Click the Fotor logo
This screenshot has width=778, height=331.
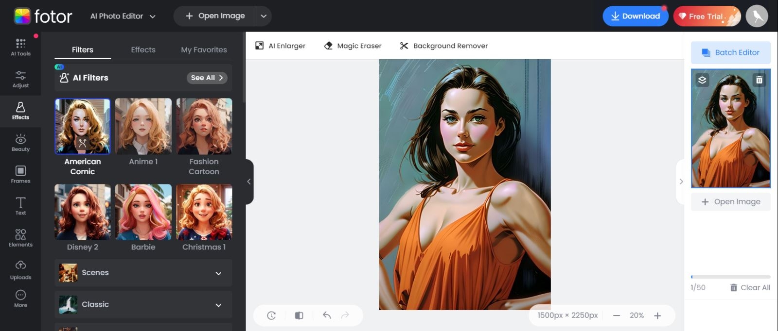(43, 16)
